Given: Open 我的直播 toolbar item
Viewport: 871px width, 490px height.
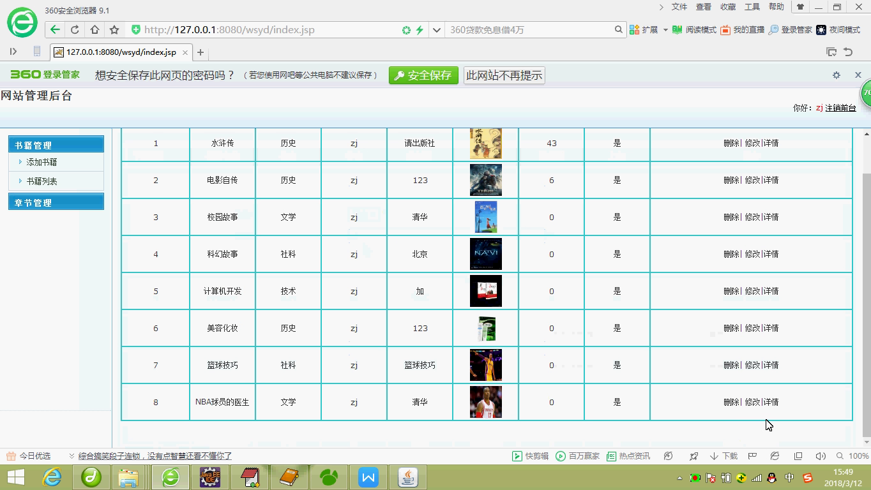Looking at the screenshot, I should (x=742, y=30).
